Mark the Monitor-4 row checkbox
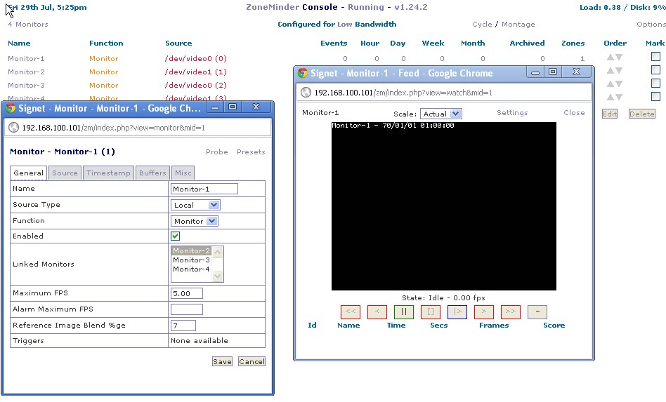666x402 pixels. click(655, 96)
